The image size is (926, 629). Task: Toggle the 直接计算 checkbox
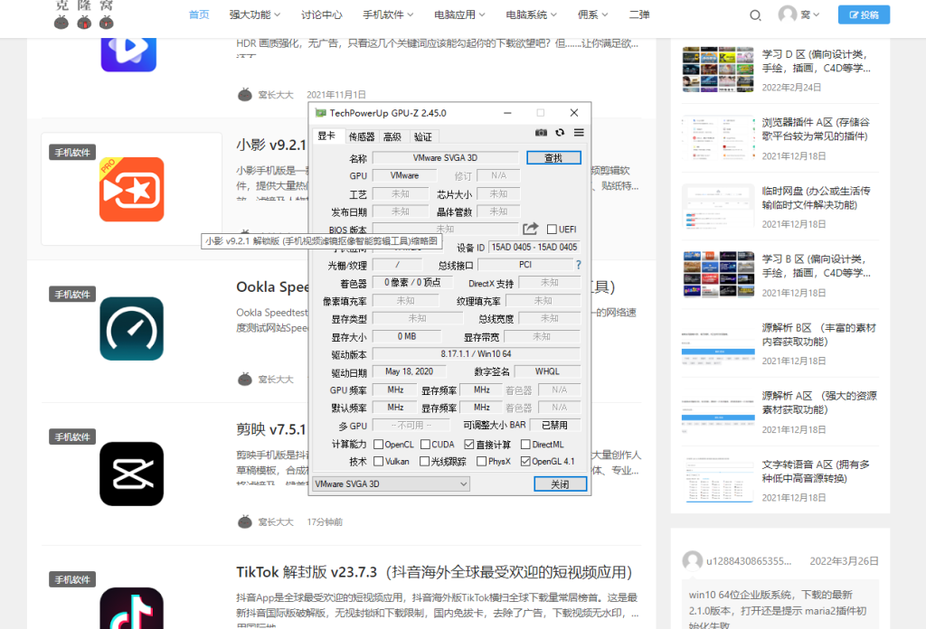[469, 445]
